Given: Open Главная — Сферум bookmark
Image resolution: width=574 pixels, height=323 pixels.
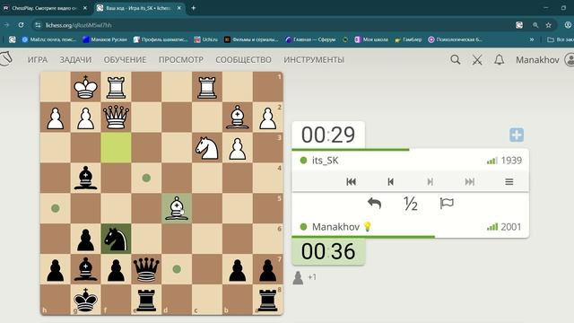Looking at the screenshot, I should point(310,39).
